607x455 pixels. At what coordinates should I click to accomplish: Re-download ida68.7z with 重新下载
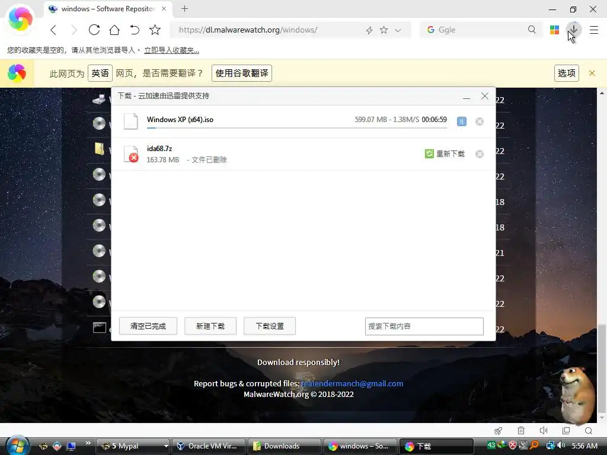tap(445, 154)
